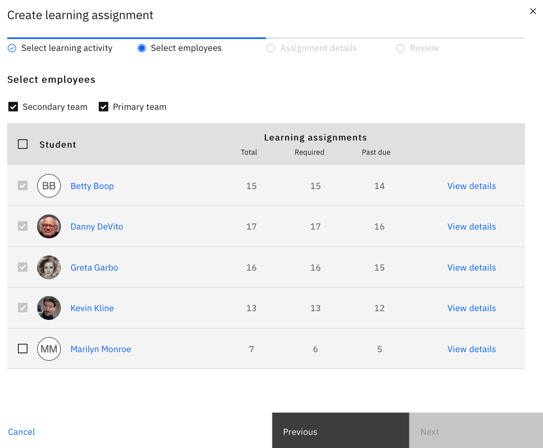Check the select-all Student header checkbox
The image size is (543, 448).
(23, 144)
